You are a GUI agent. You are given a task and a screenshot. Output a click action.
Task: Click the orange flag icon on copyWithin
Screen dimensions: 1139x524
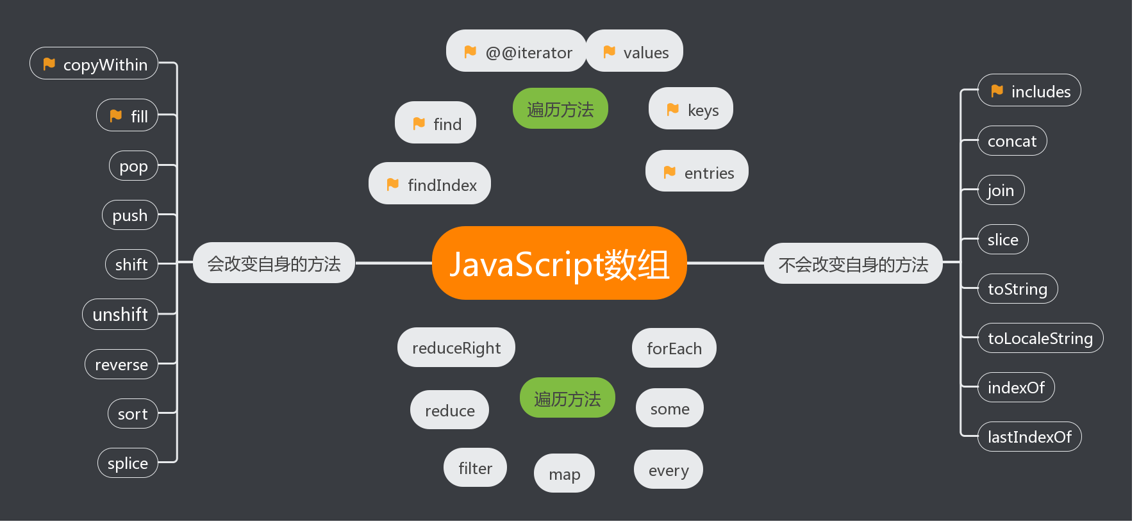point(49,64)
